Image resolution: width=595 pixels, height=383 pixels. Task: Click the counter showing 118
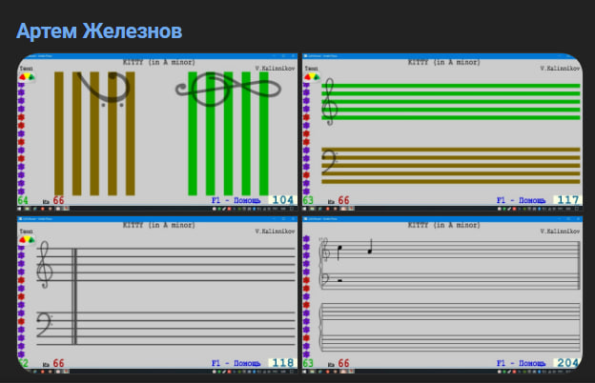(x=282, y=363)
